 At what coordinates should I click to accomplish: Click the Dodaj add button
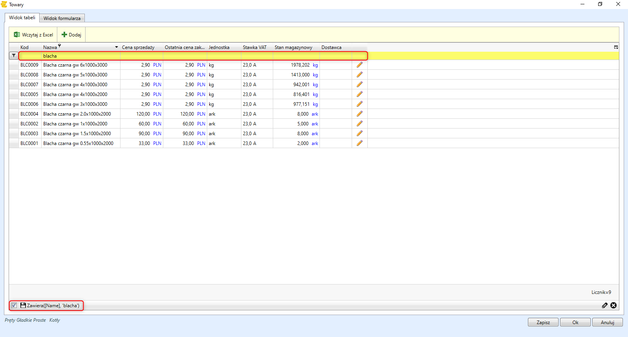[x=71, y=34]
